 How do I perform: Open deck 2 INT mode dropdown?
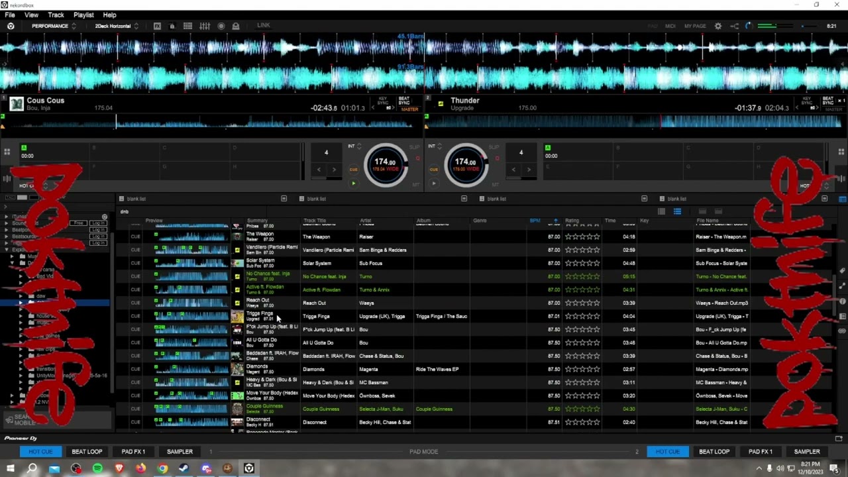point(435,146)
